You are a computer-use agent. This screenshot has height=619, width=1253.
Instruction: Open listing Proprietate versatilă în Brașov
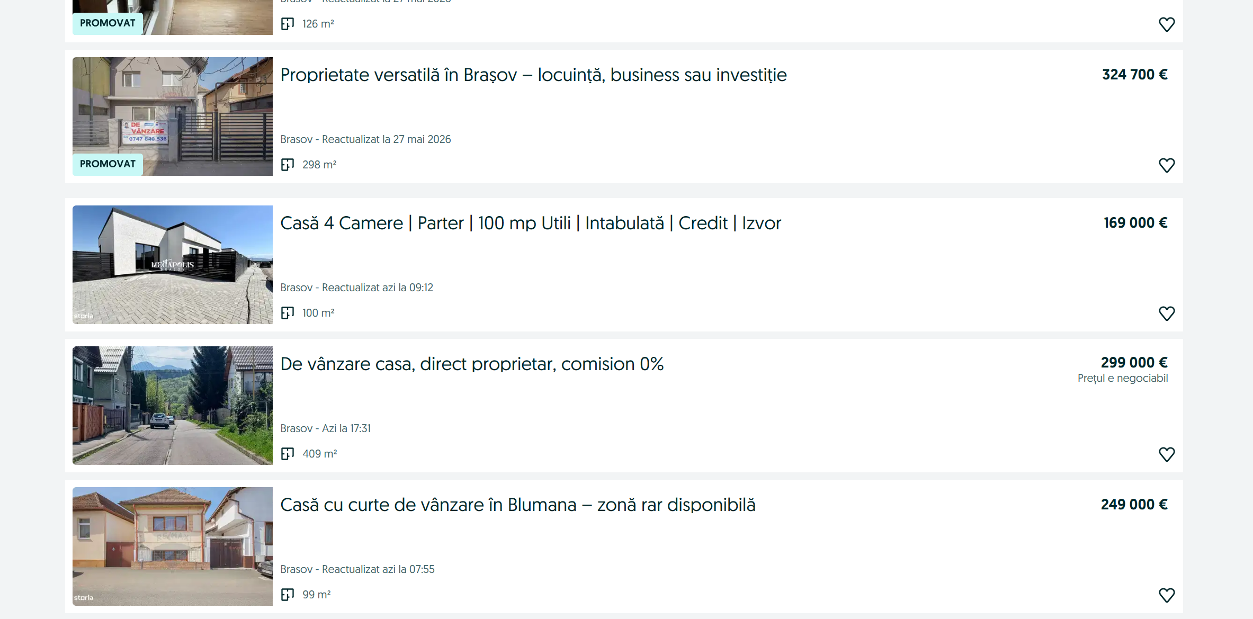(533, 75)
